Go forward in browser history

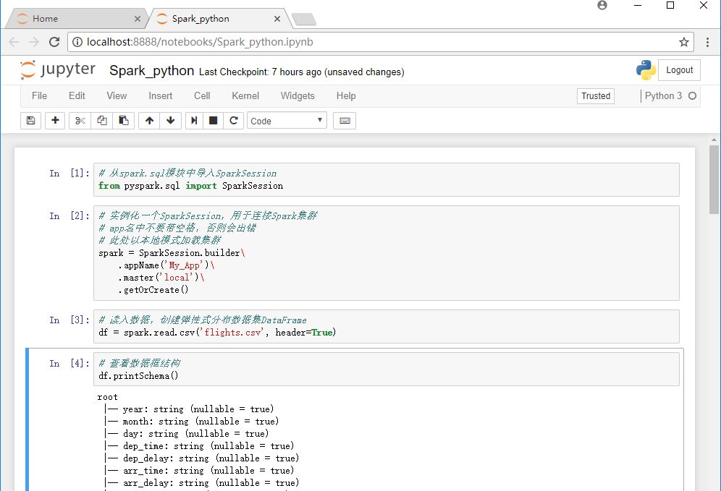[x=34, y=42]
